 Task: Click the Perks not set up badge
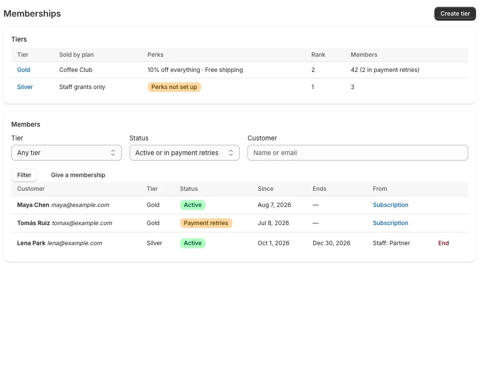[x=174, y=87]
